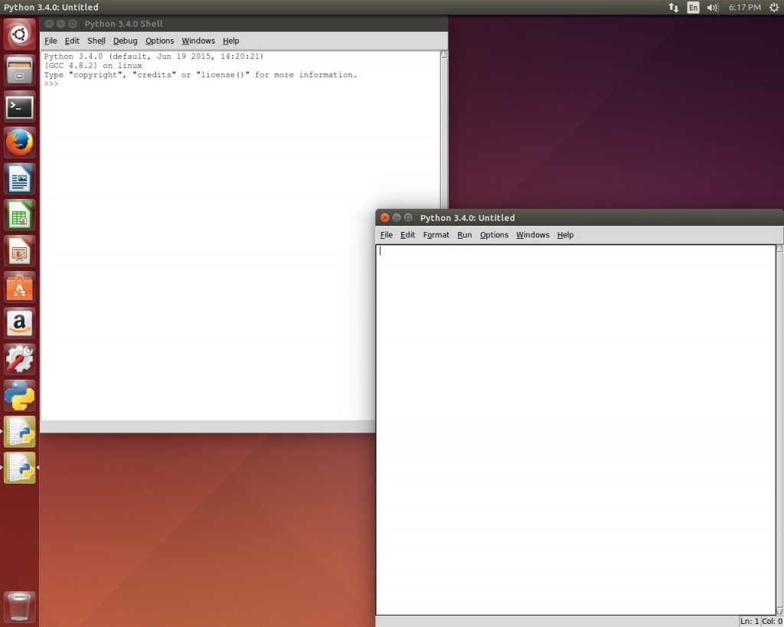Launch Python from its launcher icon
This screenshot has width=784, height=627.
19,395
